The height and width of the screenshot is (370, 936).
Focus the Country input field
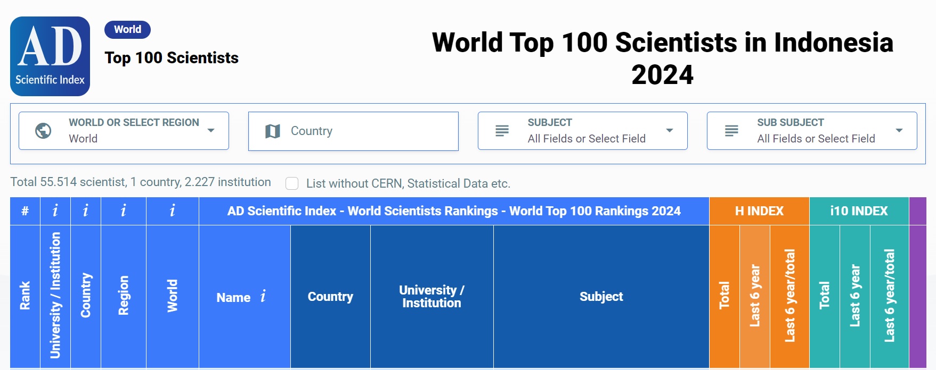pos(353,131)
